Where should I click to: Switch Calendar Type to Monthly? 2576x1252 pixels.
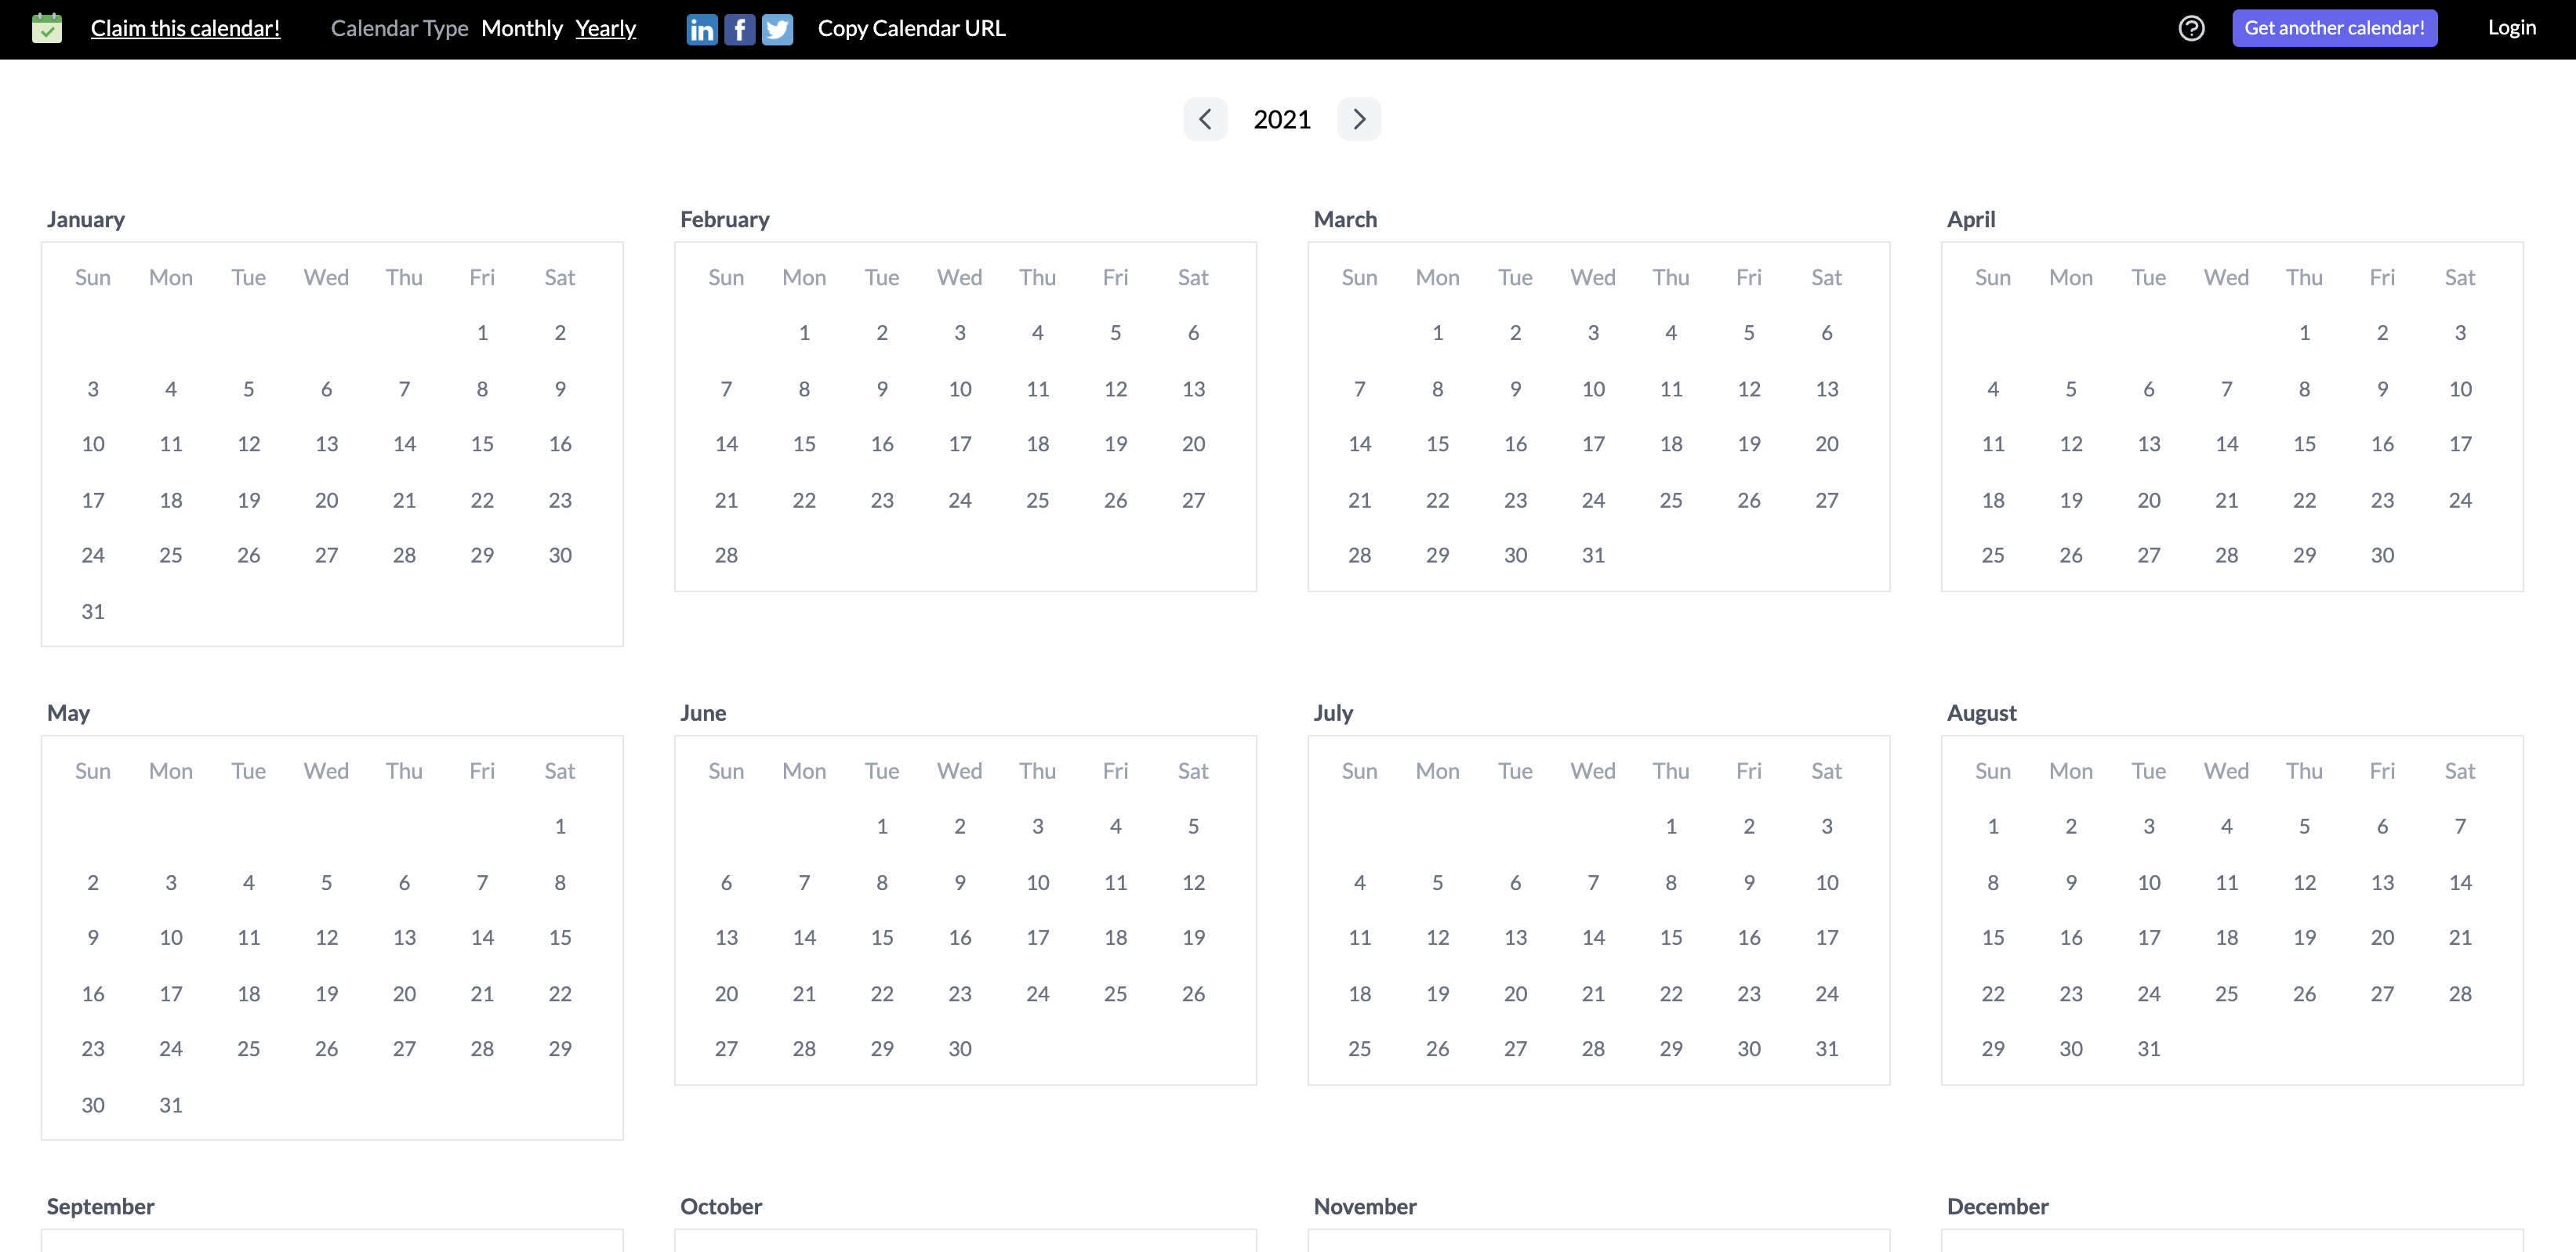(522, 28)
